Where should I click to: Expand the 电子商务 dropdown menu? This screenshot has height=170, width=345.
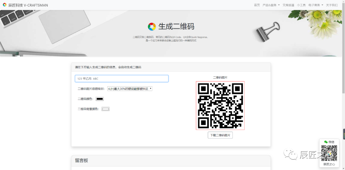[316, 5]
